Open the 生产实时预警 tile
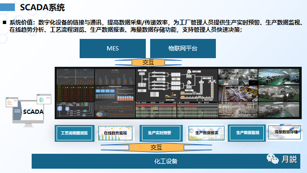 [x=161, y=133]
